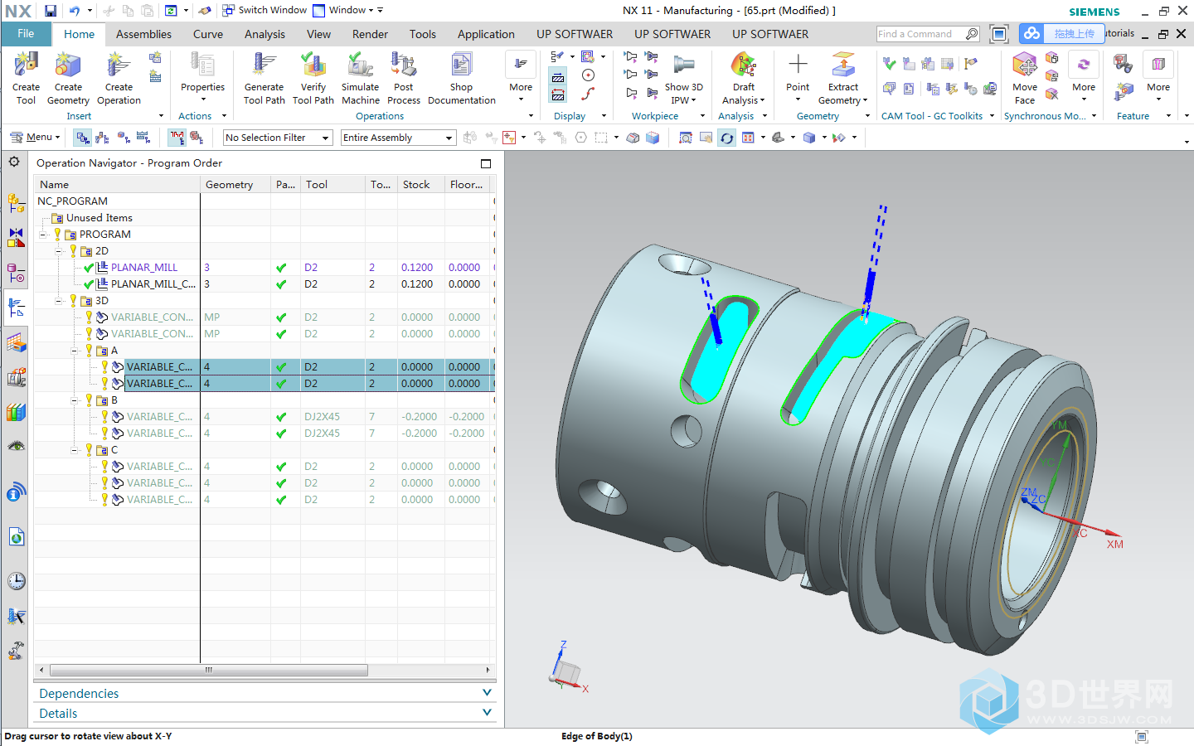The height and width of the screenshot is (746, 1194).
Task: Click More in Operations group
Action: coord(521,78)
